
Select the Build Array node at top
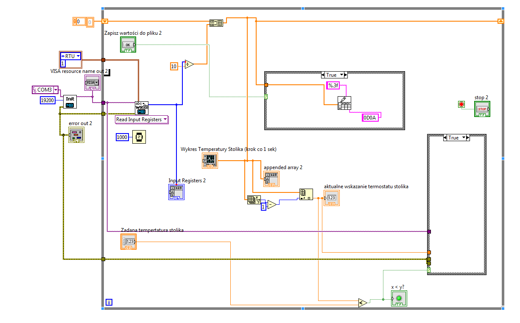216,23
